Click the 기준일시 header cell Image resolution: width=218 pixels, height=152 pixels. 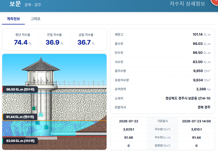click(x=162, y=121)
